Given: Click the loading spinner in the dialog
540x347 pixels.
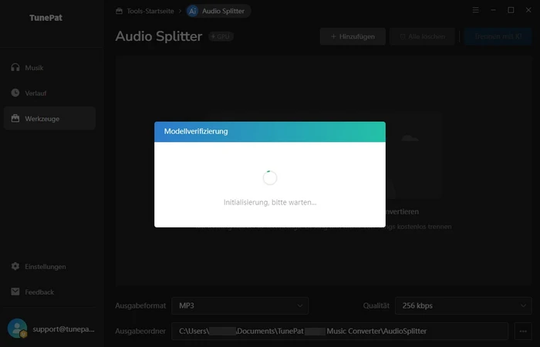Looking at the screenshot, I should coord(270,177).
